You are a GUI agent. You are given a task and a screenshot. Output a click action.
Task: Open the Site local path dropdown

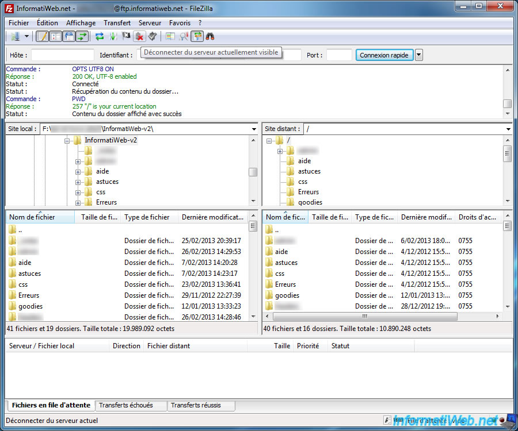pos(254,129)
